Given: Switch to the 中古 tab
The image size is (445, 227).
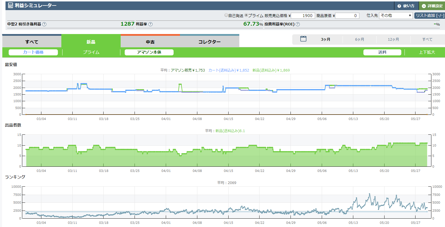Looking at the screenshot, I should (x=150, y=42).
